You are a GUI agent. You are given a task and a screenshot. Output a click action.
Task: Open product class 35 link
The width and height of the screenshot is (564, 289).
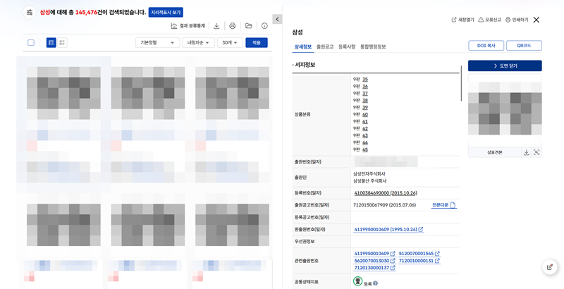[365, 80]
